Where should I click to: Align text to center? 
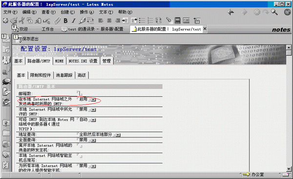point(109,20)
